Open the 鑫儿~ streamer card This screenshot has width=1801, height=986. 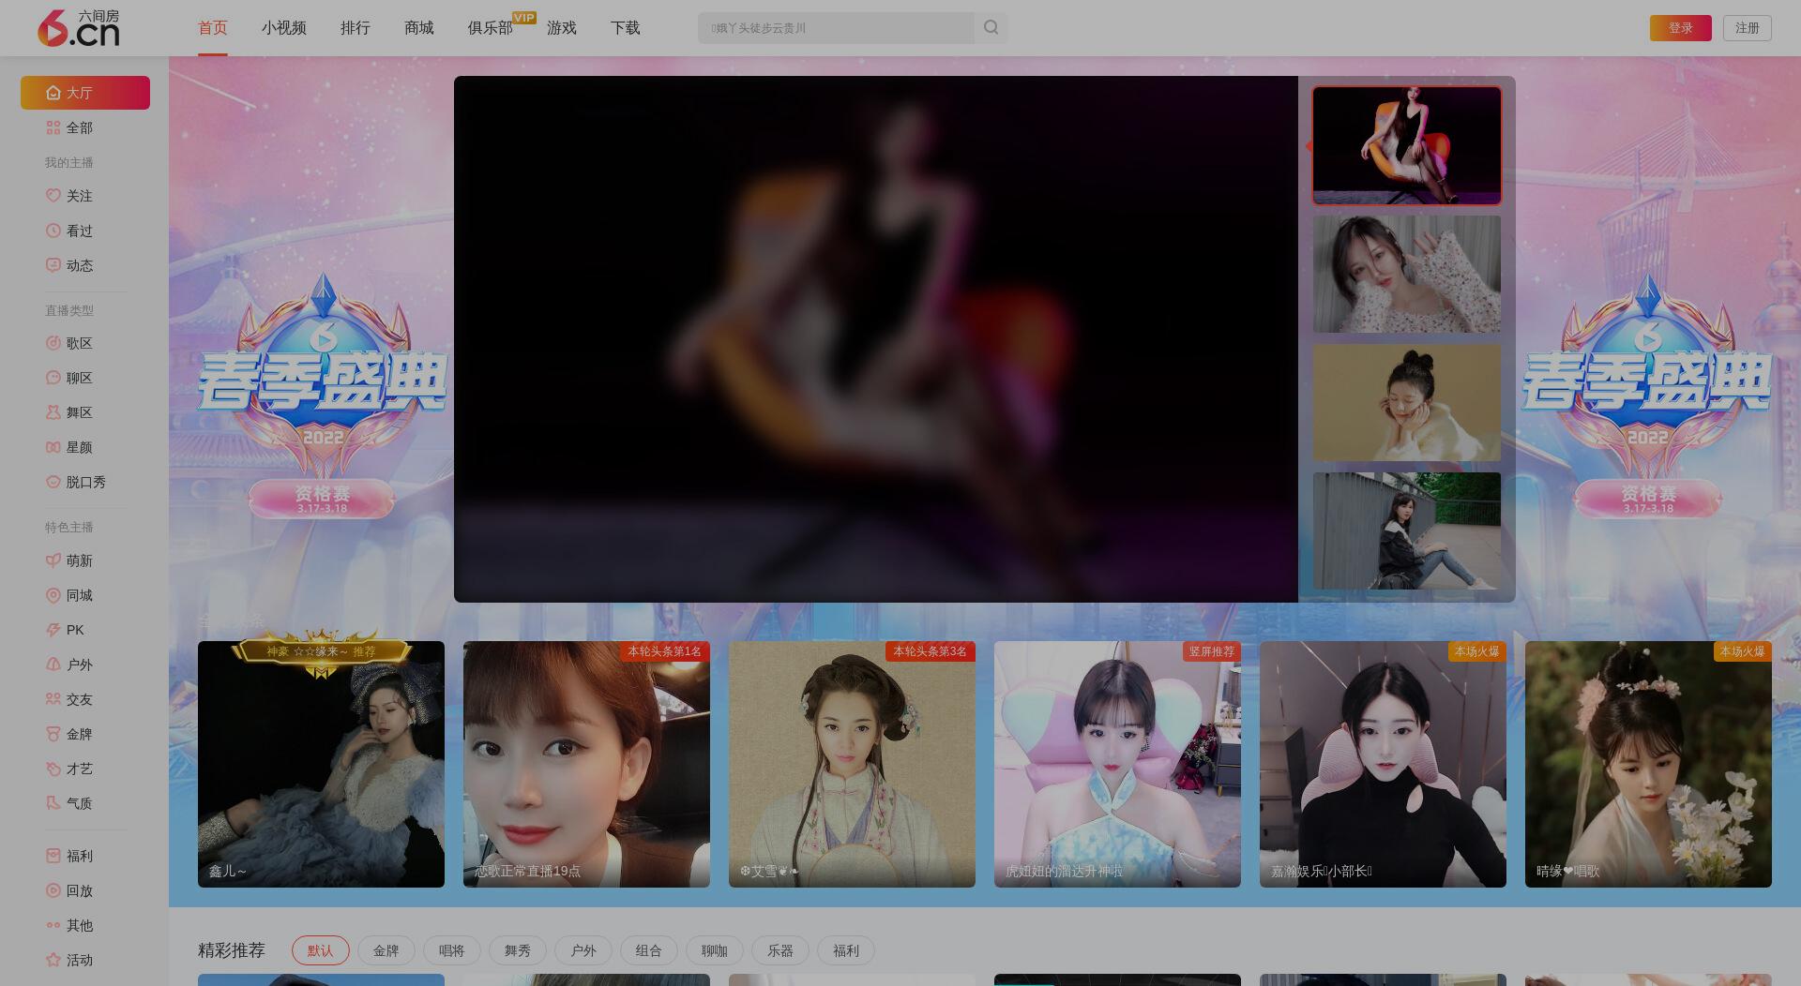(x=321, y=764)
